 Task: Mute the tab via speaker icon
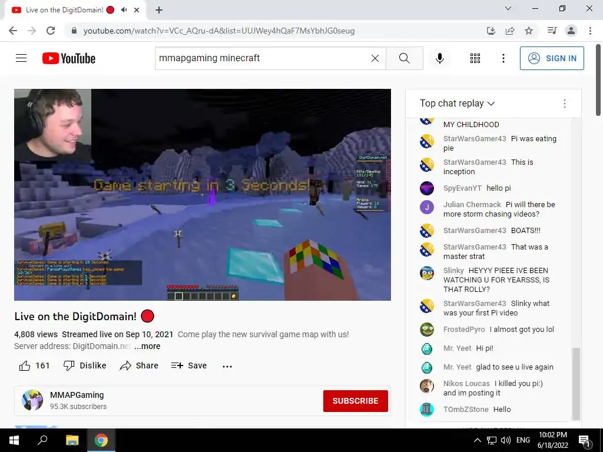click(x=124, y=10)
